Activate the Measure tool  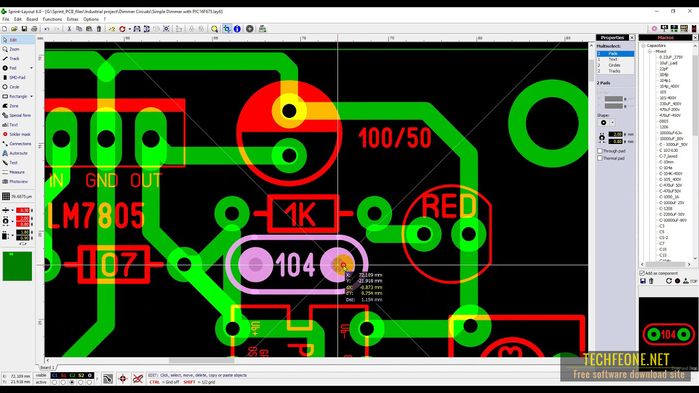tap(16, 172)
